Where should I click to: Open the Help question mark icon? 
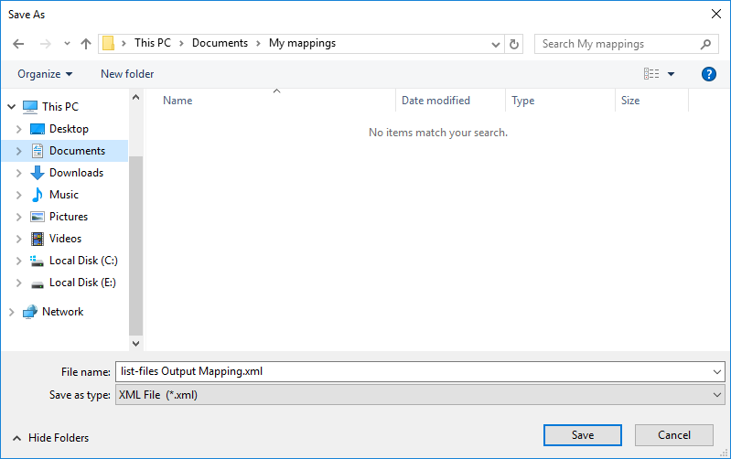[708, 74]
